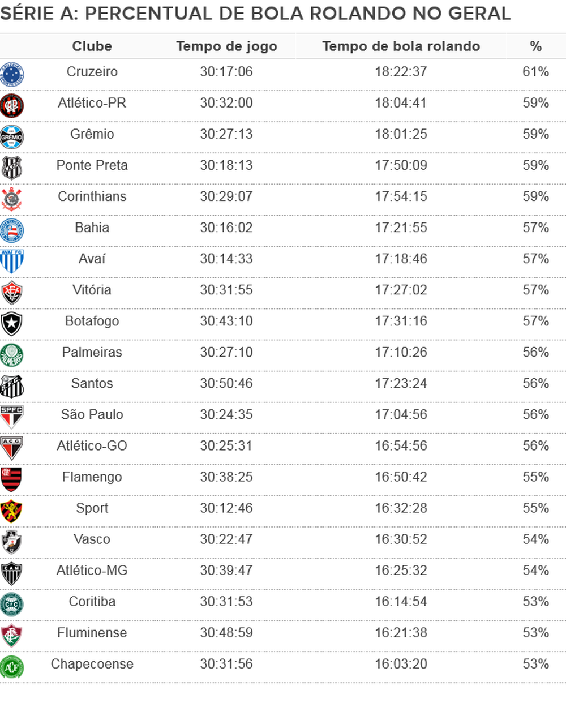566x707 pixels.
Task: Click the Corinthians club crest icon
Action: 12,199
